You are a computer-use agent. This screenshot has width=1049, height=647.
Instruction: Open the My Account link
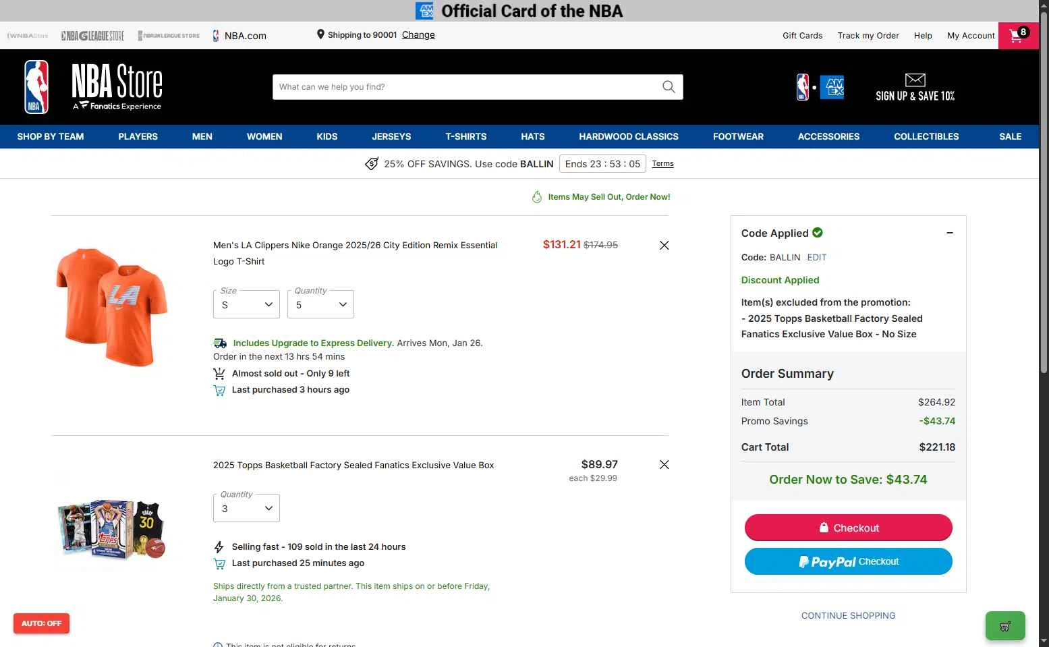(x=971, y=36)
